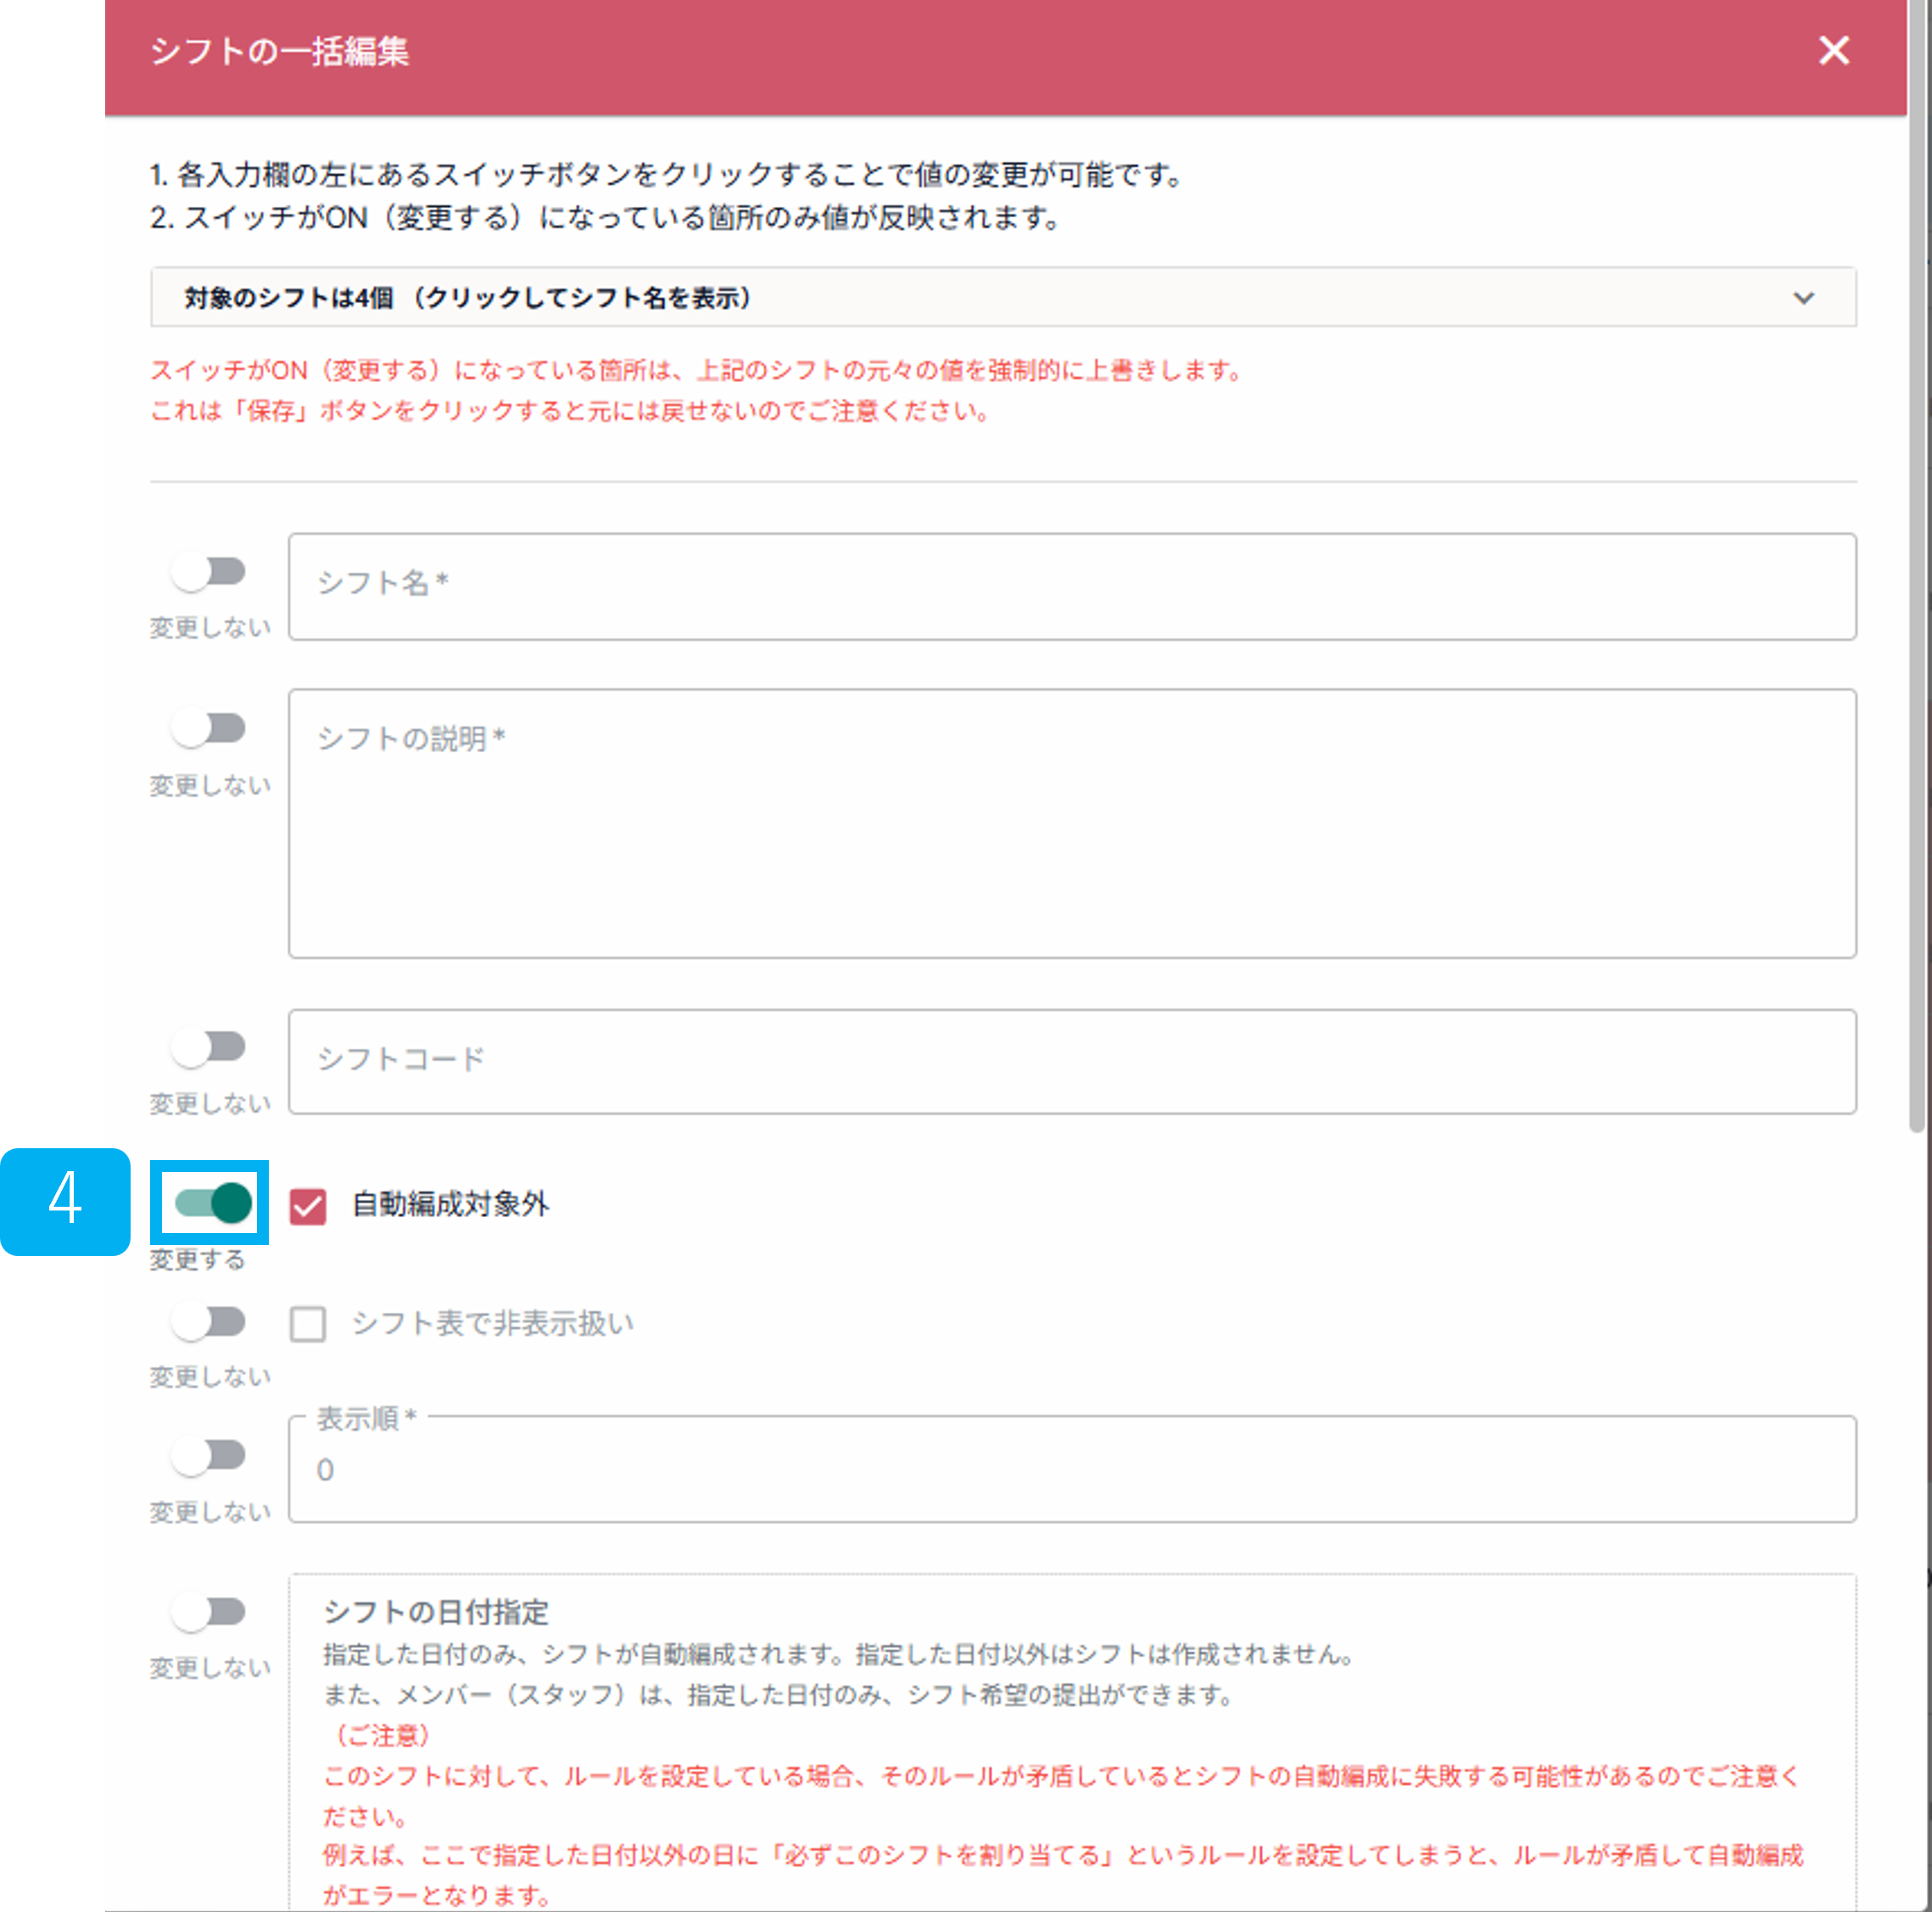Toggle the switch next to シフト名
The height and width of the screenshot is (1912, 1932).
pos(209,570)
